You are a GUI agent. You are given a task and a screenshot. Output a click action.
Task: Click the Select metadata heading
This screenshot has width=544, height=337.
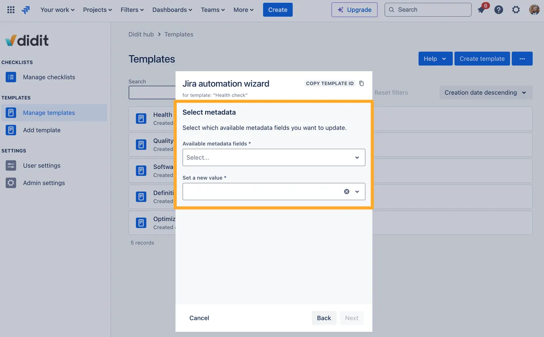click(209, 112)
